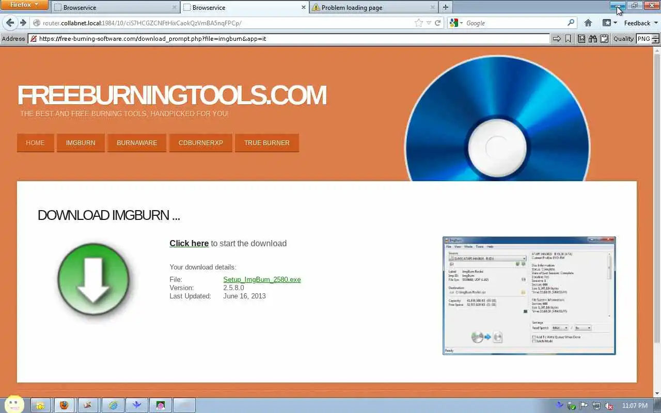Click the binoculars find icon

pyautogui.click(x=593, y=39)
